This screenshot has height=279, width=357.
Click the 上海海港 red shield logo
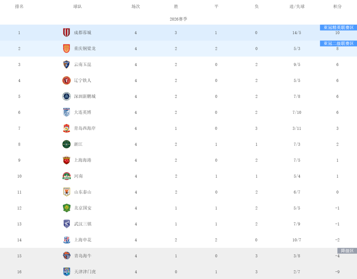tap(66, 160)
